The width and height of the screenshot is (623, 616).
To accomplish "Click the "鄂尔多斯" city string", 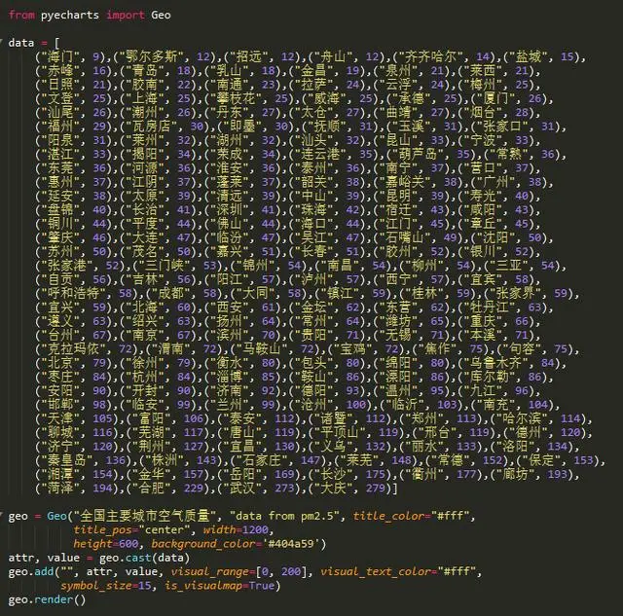I will click(152, 56).
